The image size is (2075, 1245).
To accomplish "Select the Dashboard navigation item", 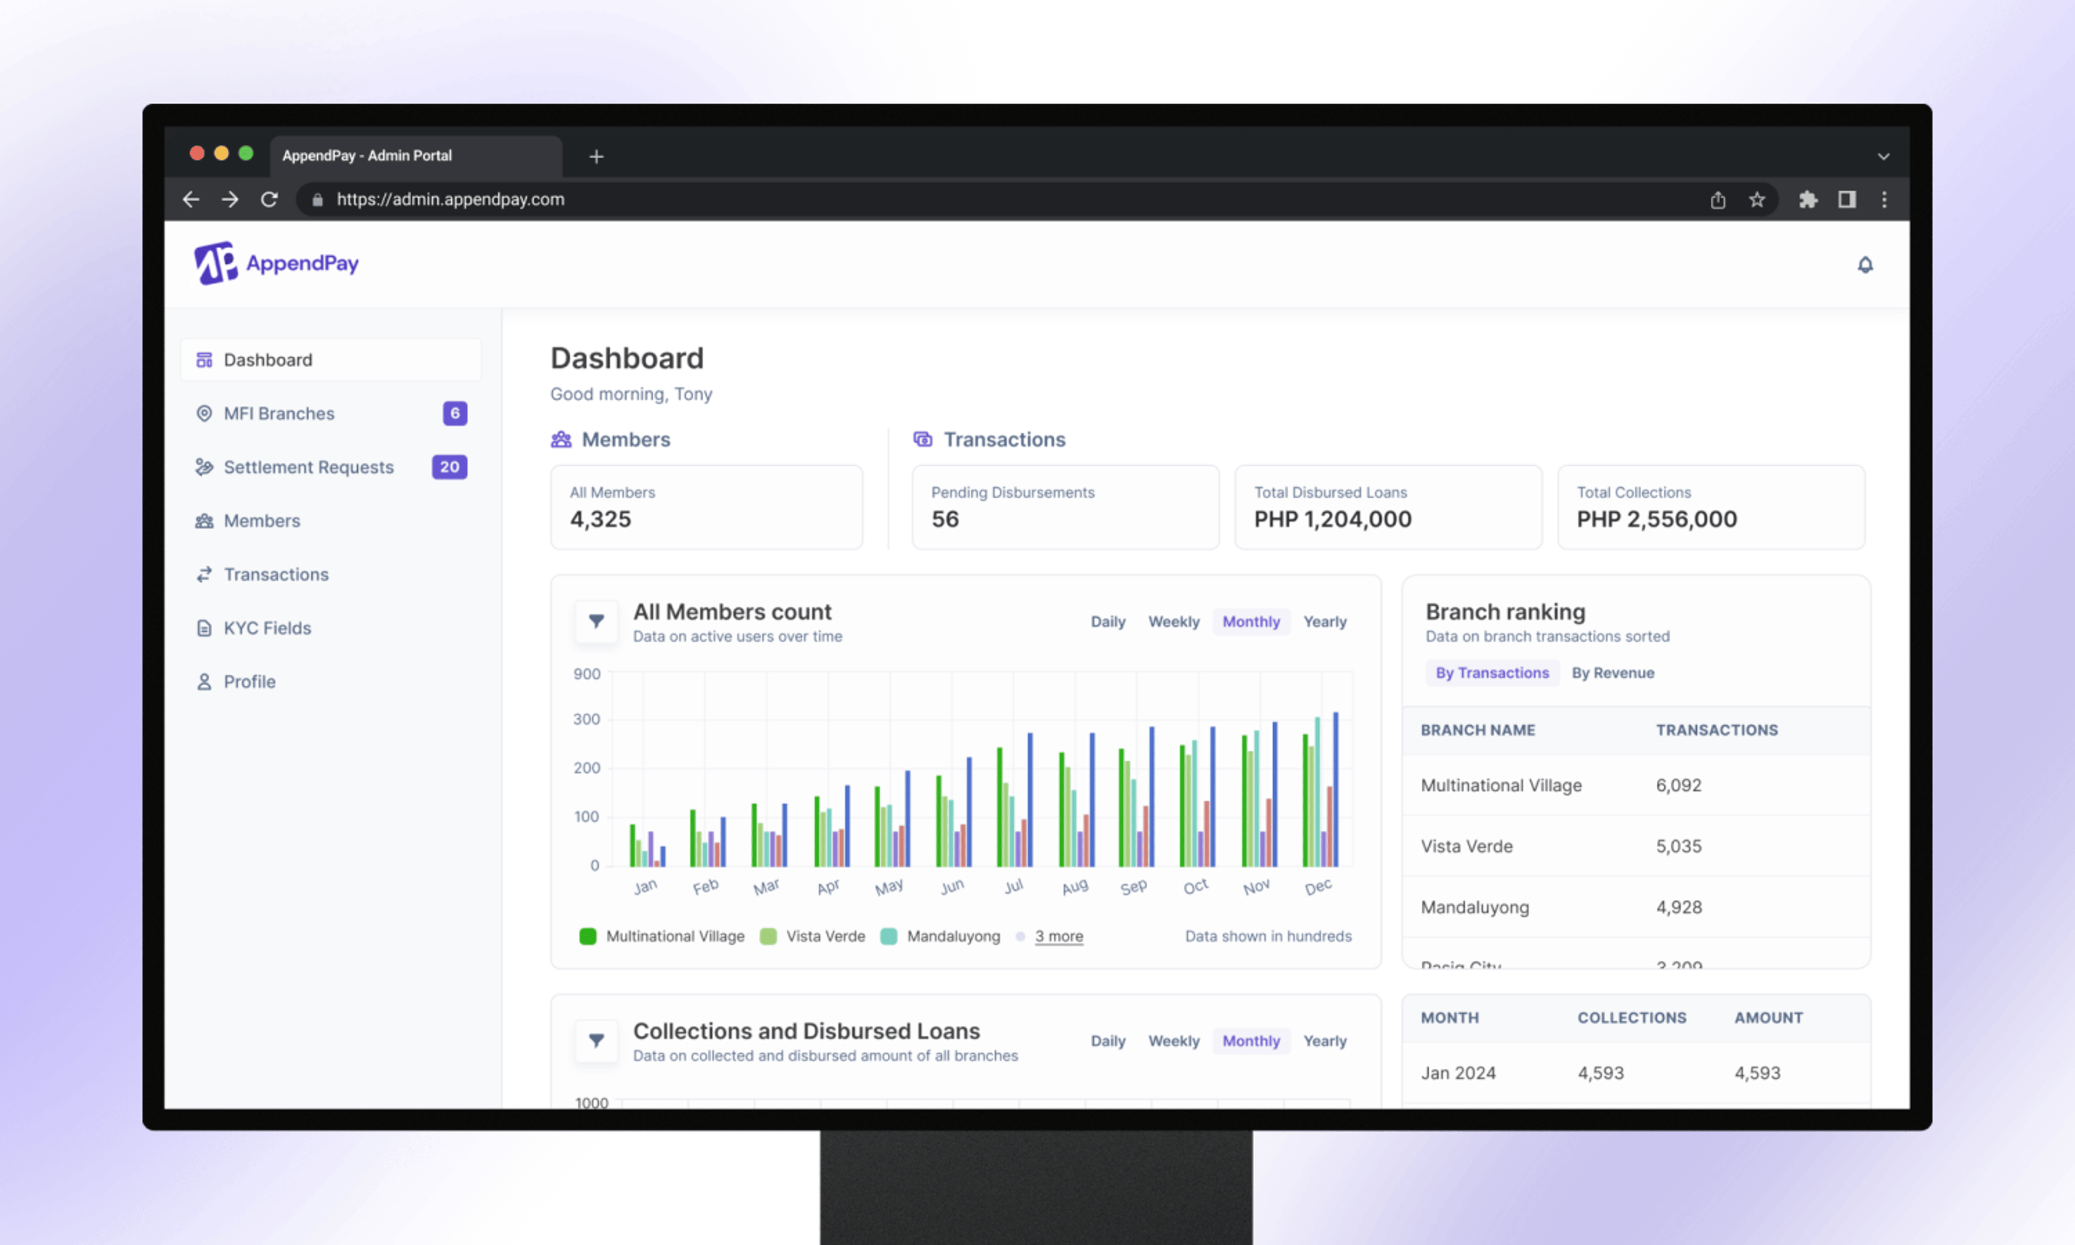I will click(x=267, y=359).
